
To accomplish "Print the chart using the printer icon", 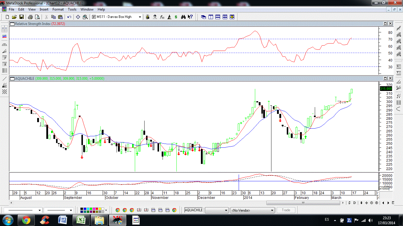I will tap(30, 17).
